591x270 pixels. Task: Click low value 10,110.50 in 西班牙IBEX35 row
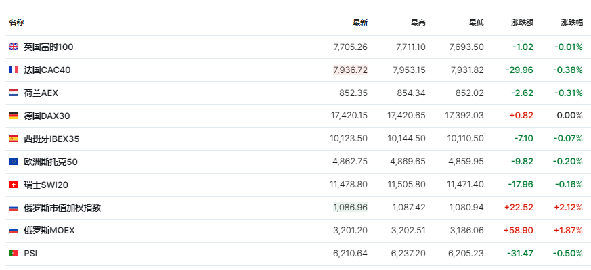pyautogui.click(x=466, y=139)
